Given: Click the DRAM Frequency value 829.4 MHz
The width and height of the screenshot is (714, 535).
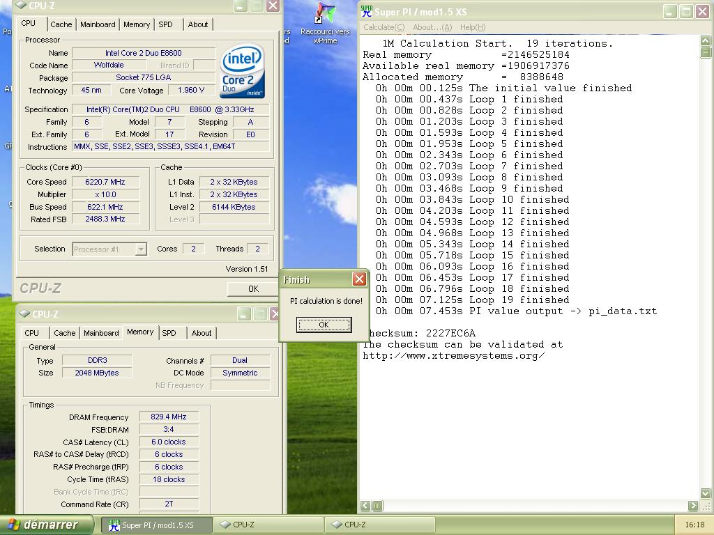Looking at the screenshot, I should point(169,417).
